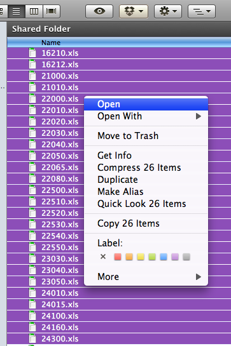Image resolution: width=231 pixels, height=346 pixels.
Task: Click the 22520.xls file icon
Action: (32, 213)
